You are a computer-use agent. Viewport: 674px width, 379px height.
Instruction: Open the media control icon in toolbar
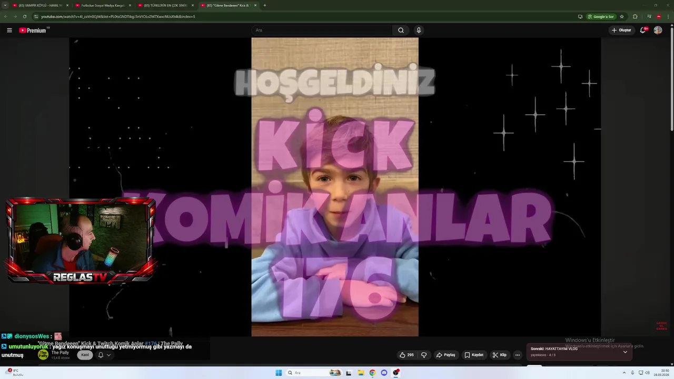[649, 16]
